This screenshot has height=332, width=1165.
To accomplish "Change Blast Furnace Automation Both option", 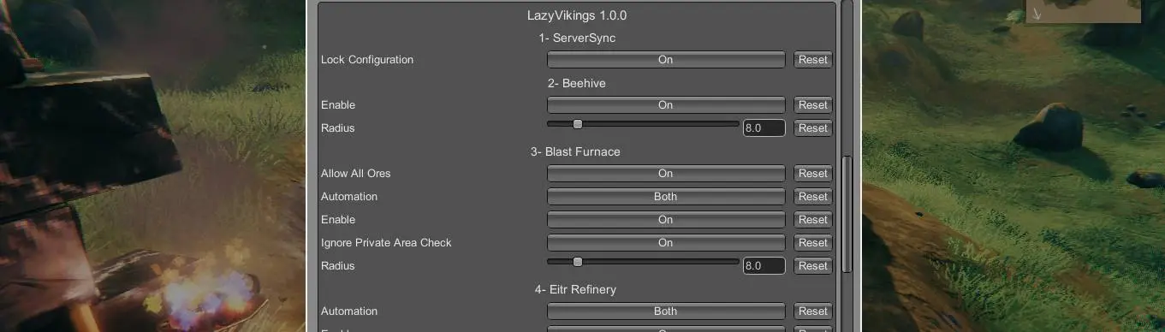I will (665, 197).
